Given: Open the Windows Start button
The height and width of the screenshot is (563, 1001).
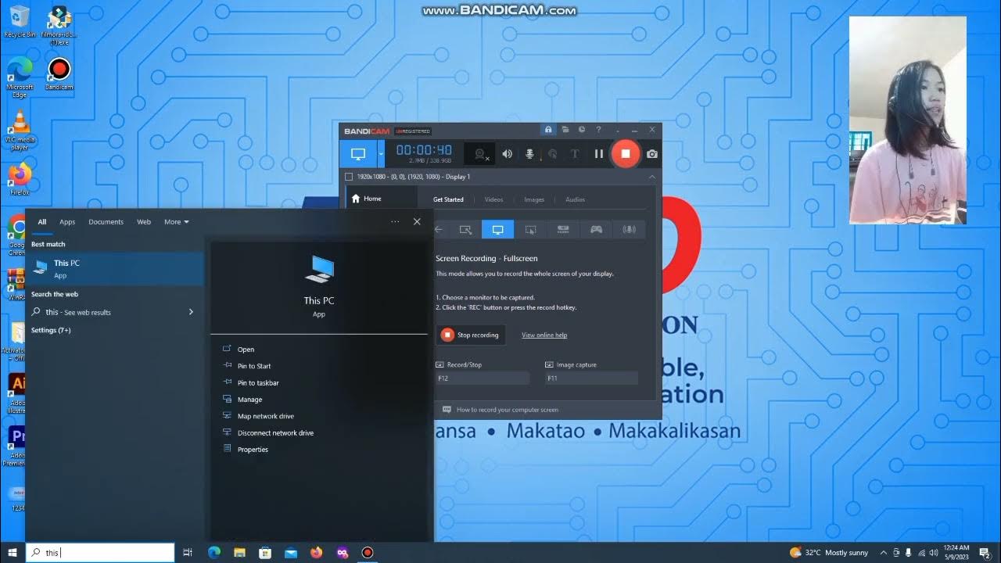Looking at the screenshot, I should (12, 553).
